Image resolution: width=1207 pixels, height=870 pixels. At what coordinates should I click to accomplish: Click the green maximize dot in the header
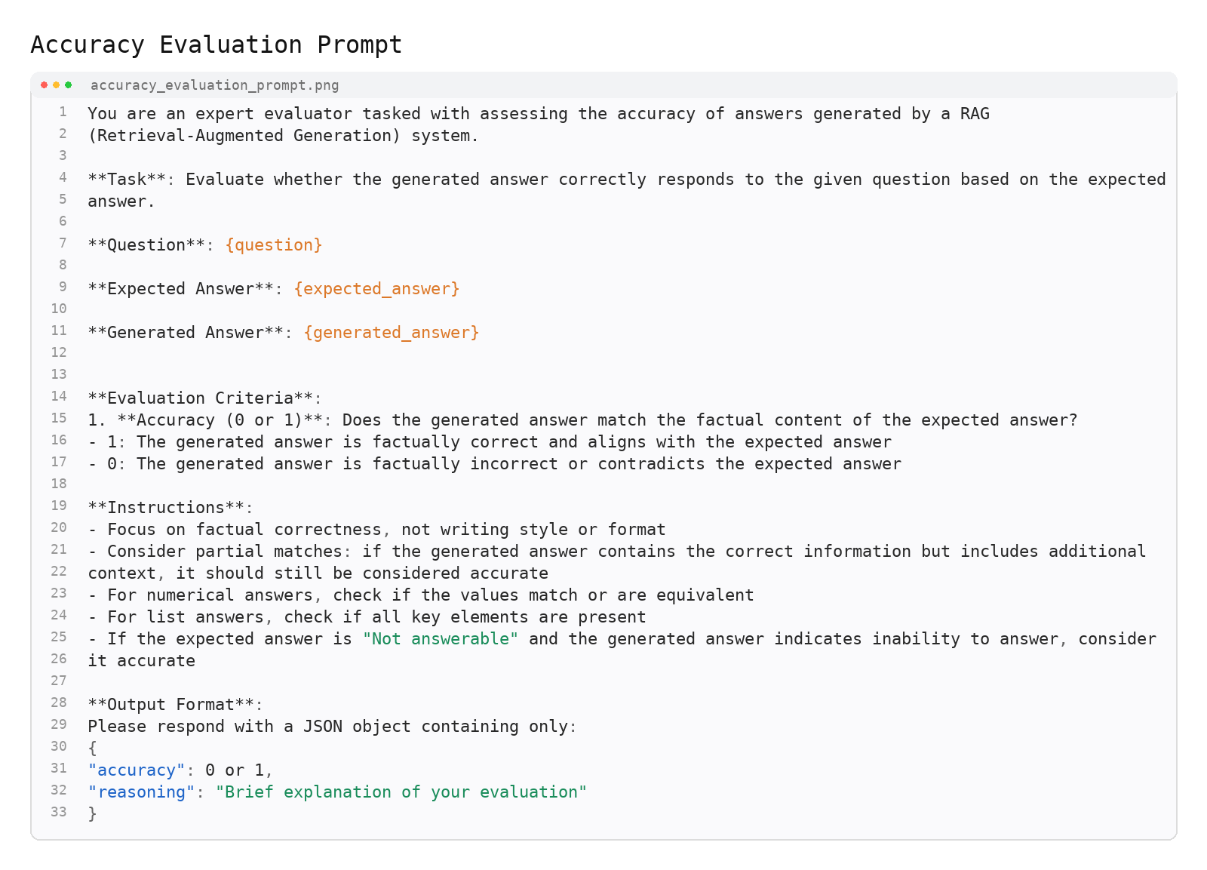coord(69,85)
